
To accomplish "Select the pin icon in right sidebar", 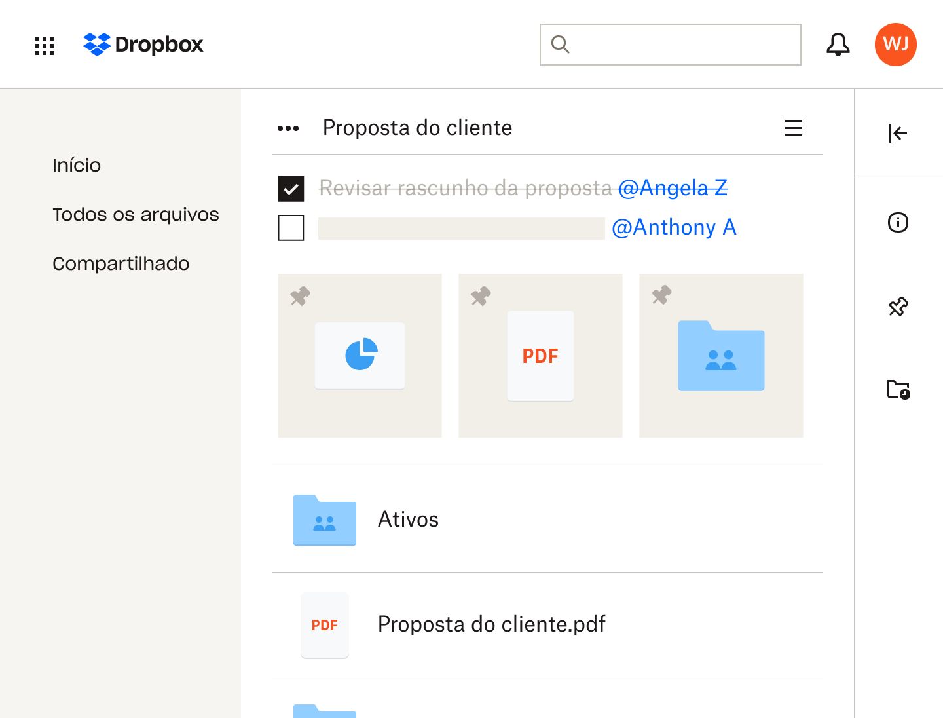I will [x=899, y=306].
